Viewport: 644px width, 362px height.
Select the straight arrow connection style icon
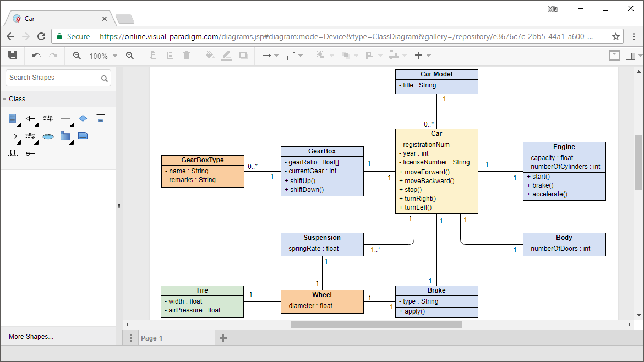point(266,56)
